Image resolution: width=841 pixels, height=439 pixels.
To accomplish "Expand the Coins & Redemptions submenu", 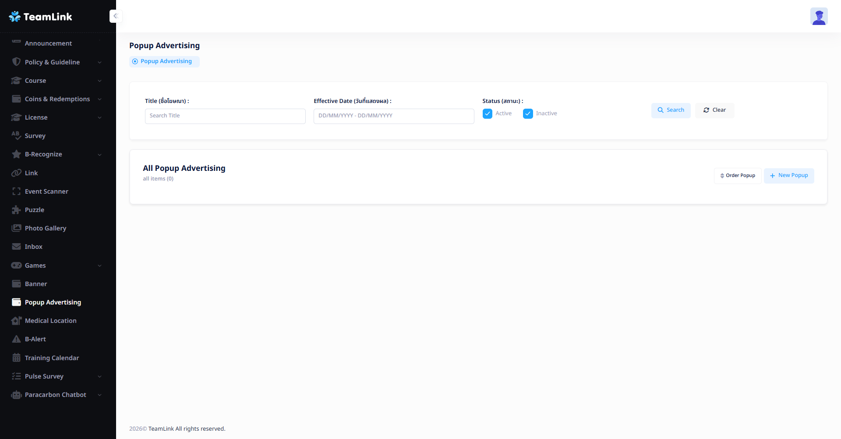I will point(99,99).
